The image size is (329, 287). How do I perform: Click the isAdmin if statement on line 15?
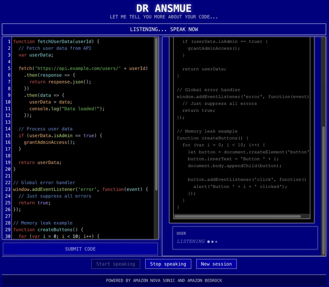pyautogui.click(x=60, y=136)
